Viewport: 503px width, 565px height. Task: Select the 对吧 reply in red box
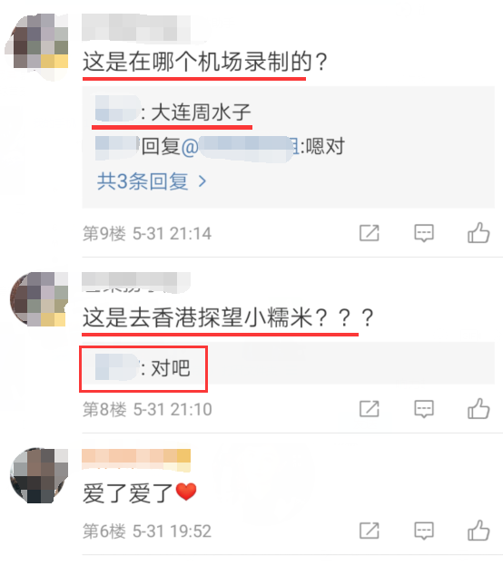[x=143, y=368]
